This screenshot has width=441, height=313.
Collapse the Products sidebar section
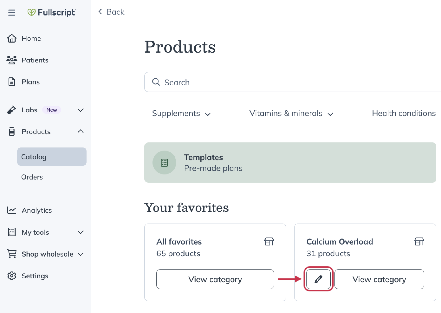click(81, 131)
